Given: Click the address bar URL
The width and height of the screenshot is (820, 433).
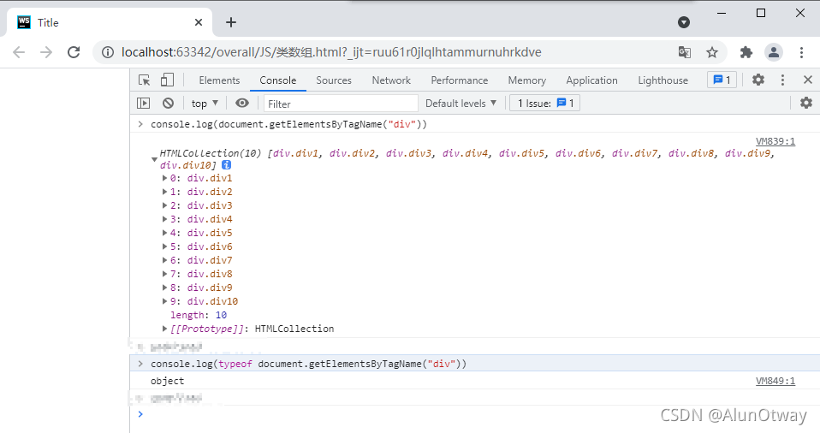Looking at the screenshot, I should pos(331,52).
